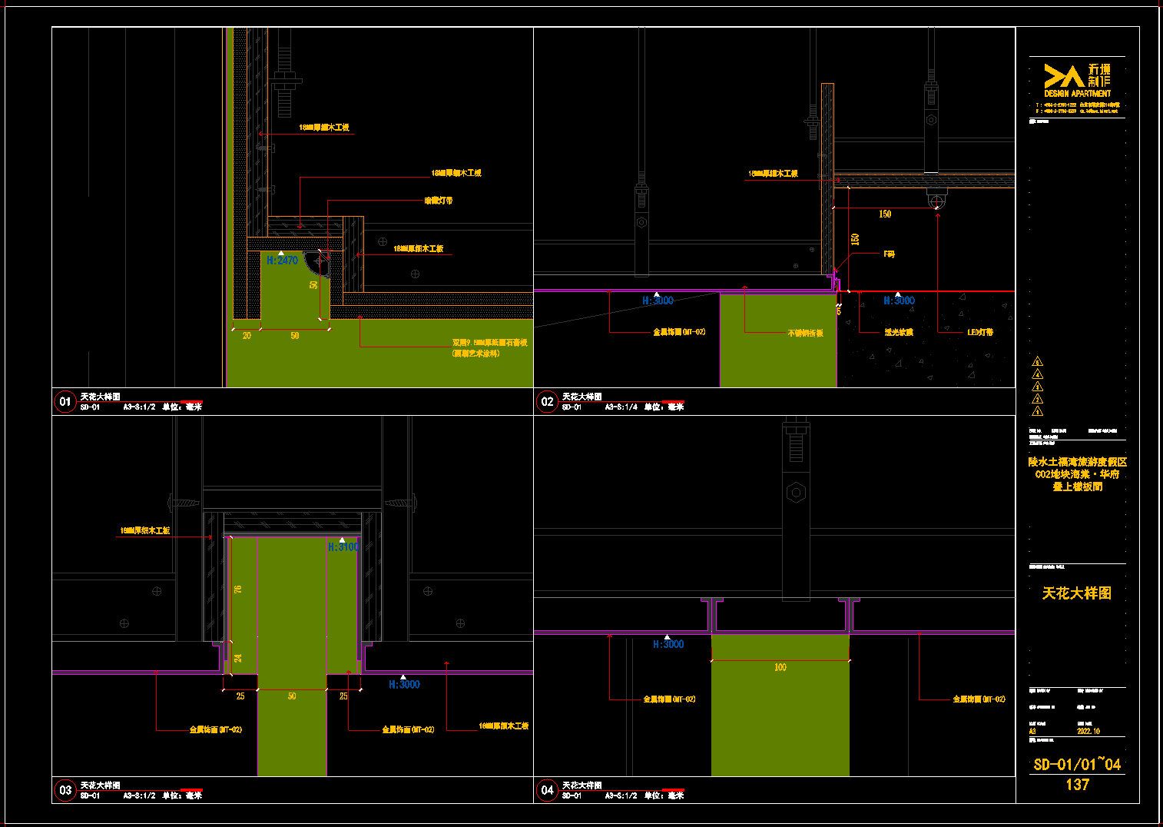
Task: Select the yellow 天花大样图 sheet title
Action: 1077,593
